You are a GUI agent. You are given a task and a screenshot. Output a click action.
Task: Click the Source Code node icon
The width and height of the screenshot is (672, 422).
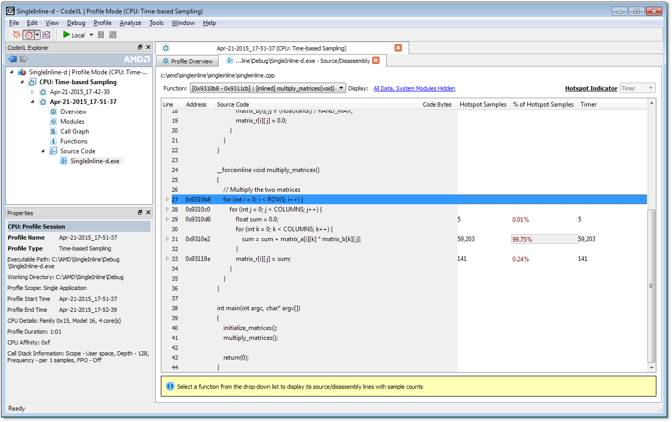click(53, 151)
